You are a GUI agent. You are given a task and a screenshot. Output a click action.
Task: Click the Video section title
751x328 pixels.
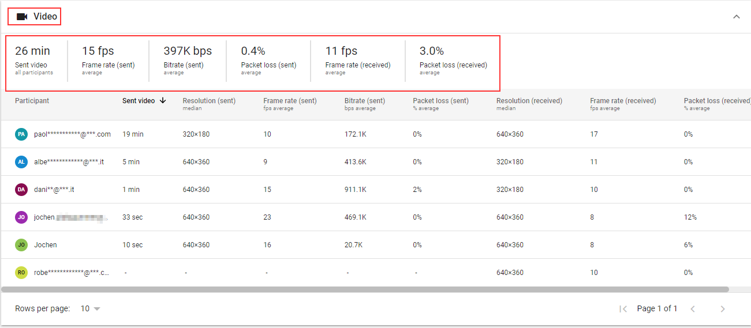point(45,16)
